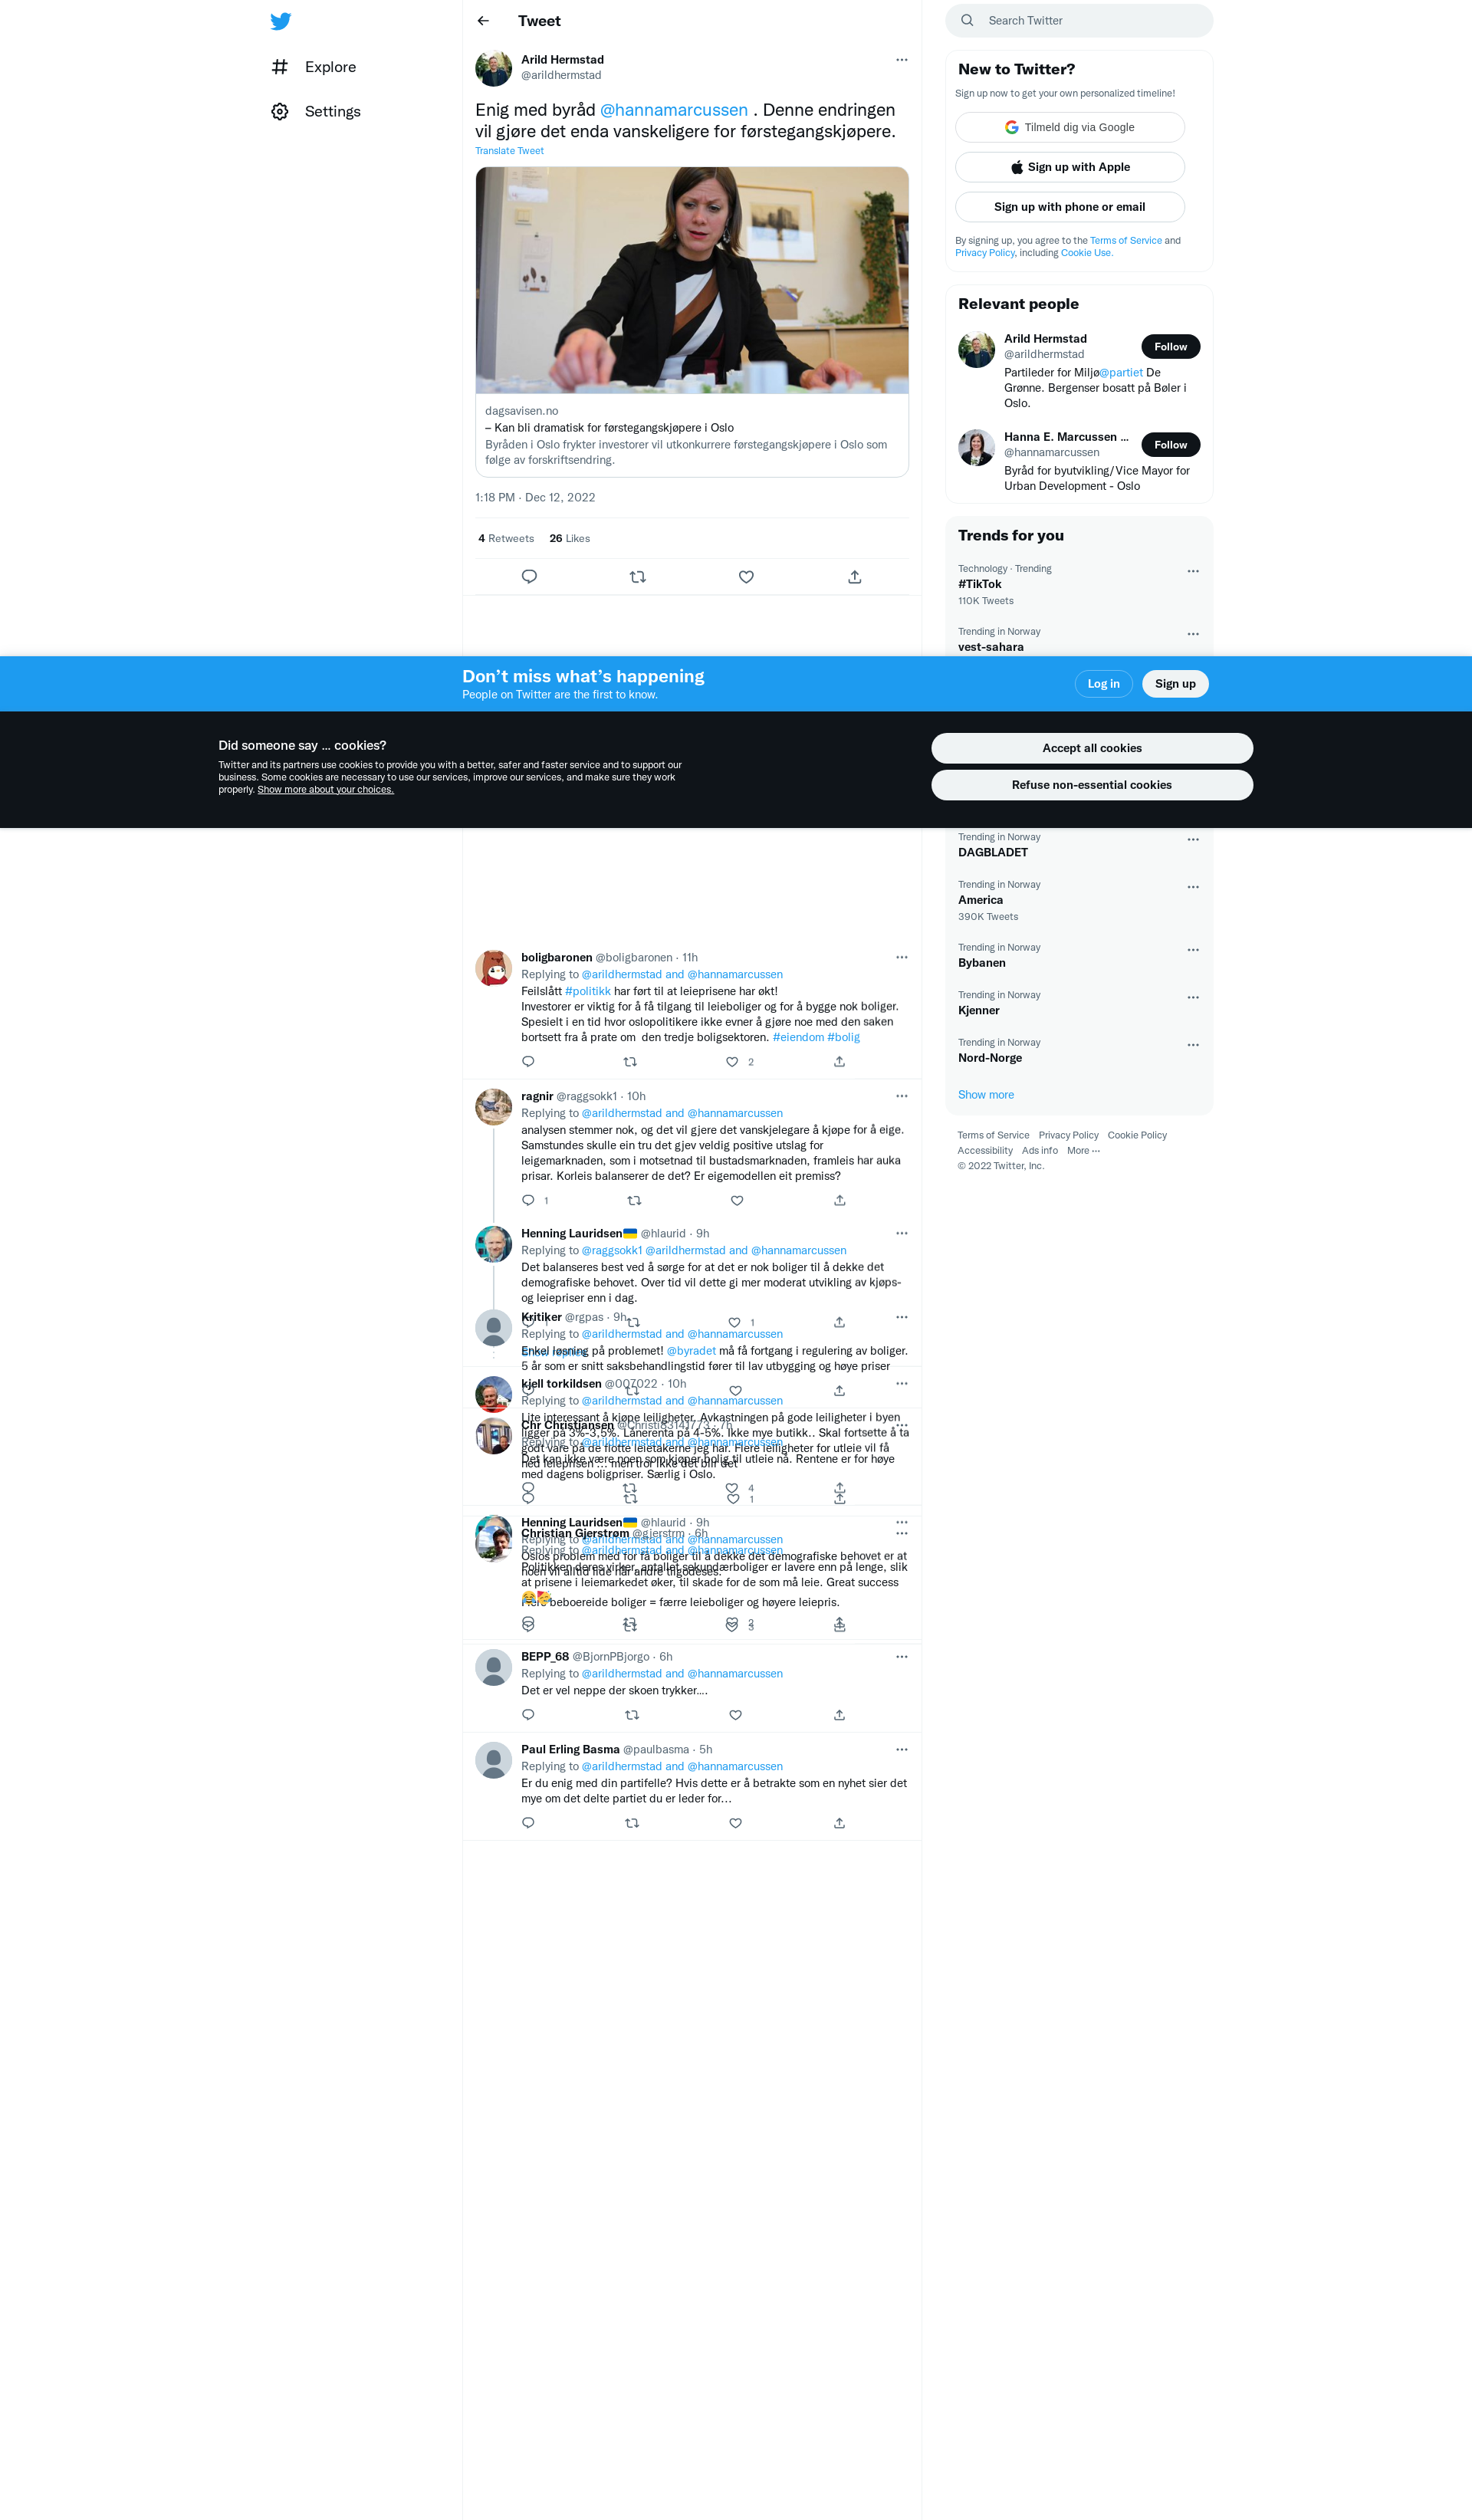Viewport: 1472px width, 2520px height.
Task: Retweet the main tweet
Action: 638,577
